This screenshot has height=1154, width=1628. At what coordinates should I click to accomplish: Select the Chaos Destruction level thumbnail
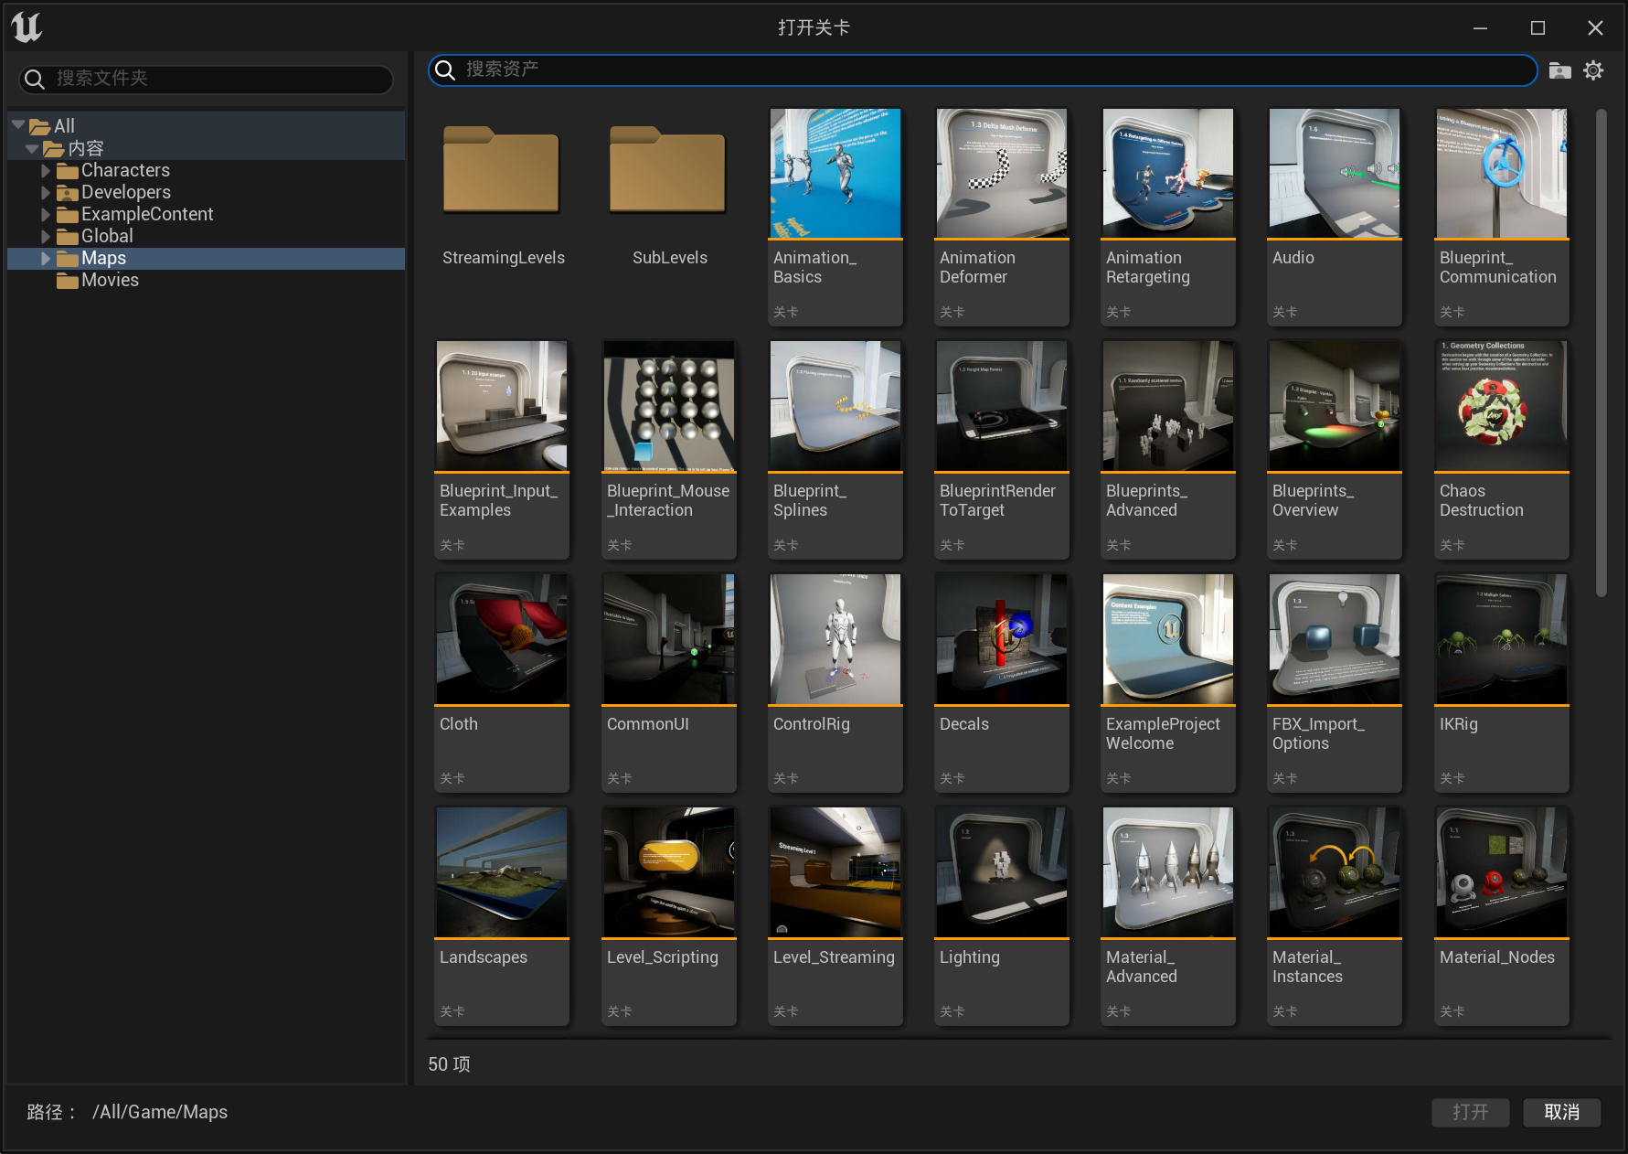click(x=1502, y=406)
